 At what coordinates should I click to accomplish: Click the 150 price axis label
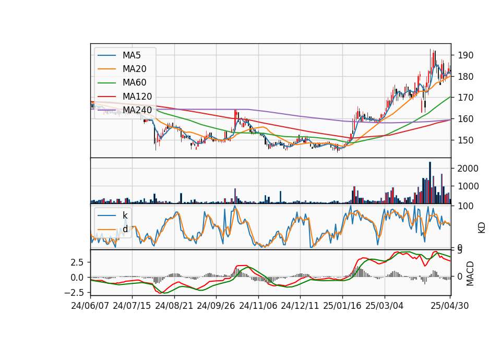point(465,140)
